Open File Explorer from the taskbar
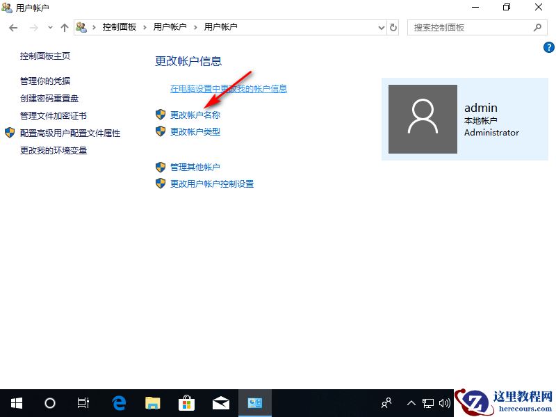Viewport: 556px width, 417px height. (152, 402)
